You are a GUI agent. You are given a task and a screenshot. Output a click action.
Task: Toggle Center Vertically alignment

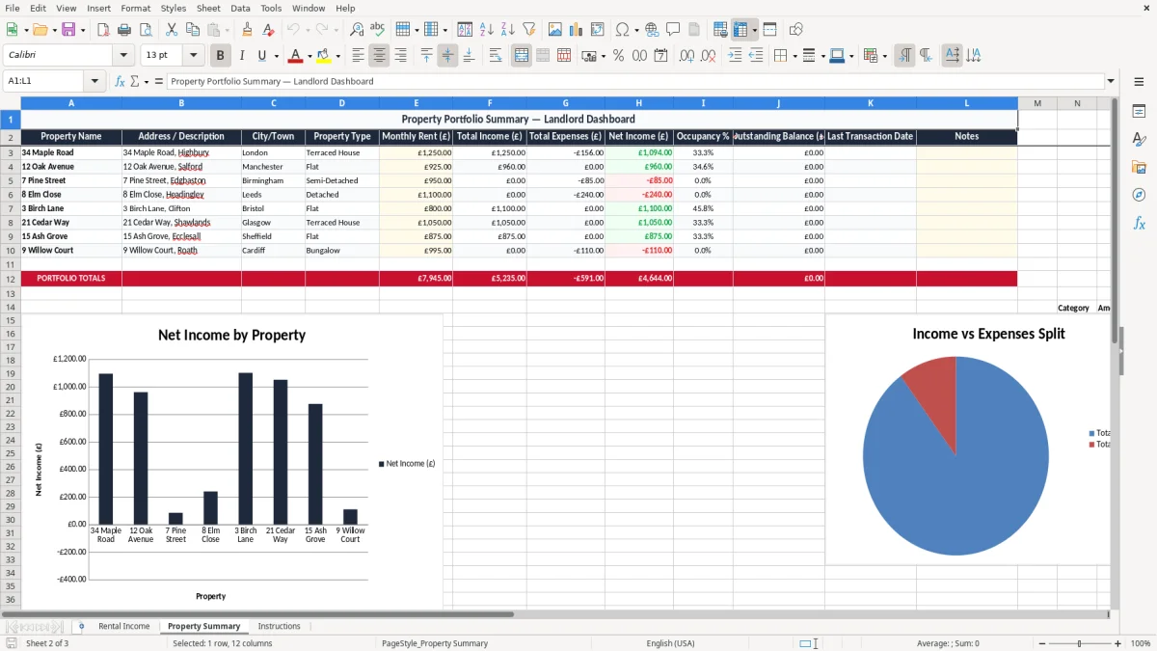pos(447,56)
